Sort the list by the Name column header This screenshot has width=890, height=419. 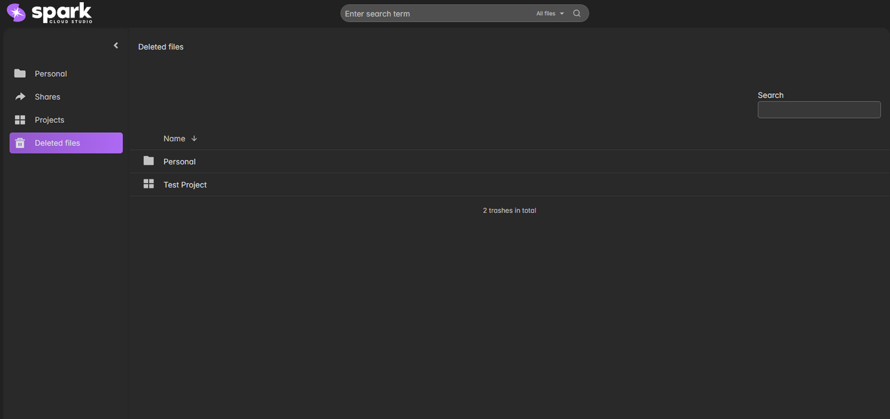(174, 139)
